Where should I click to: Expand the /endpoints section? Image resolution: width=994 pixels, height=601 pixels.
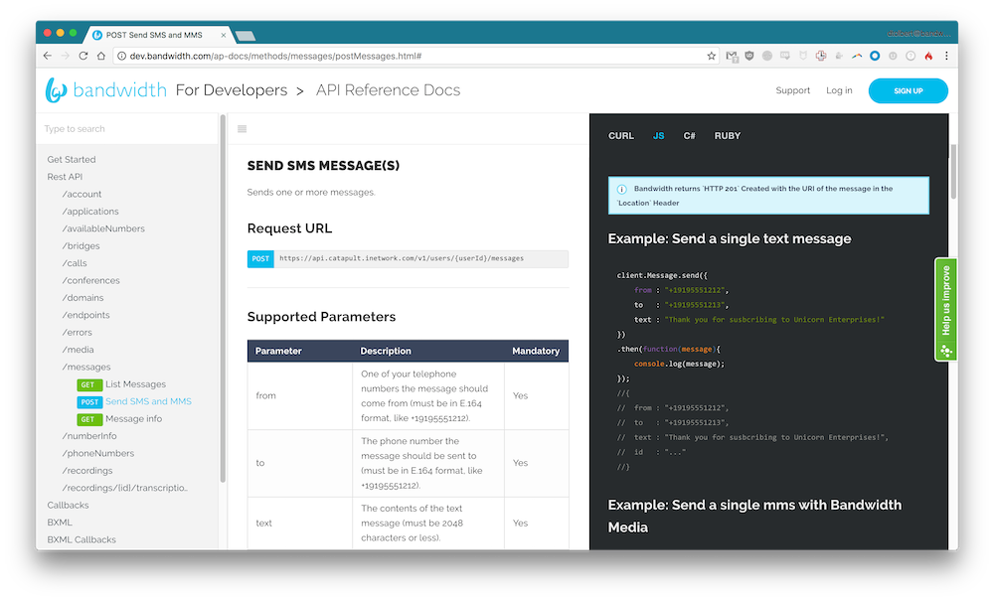click(x=85, y=315)
